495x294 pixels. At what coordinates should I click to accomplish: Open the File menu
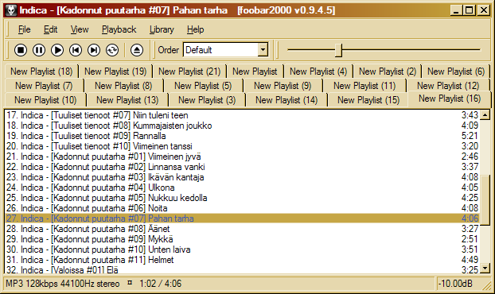click(25, 29)
